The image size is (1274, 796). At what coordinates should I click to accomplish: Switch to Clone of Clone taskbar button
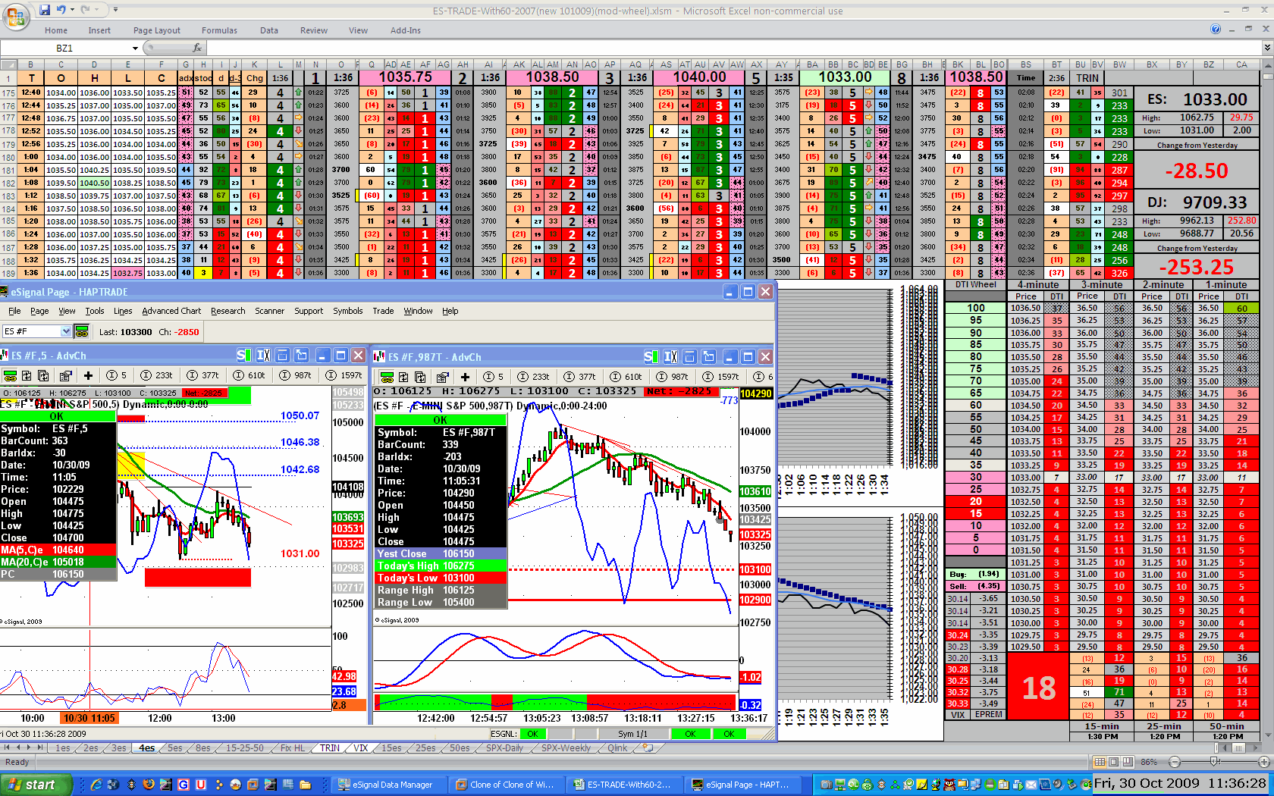click(506, 785)
